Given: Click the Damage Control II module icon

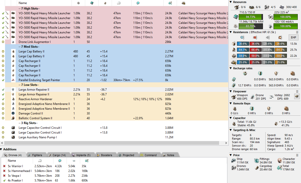Looking at the screenshot, I should tap(13, 113).
